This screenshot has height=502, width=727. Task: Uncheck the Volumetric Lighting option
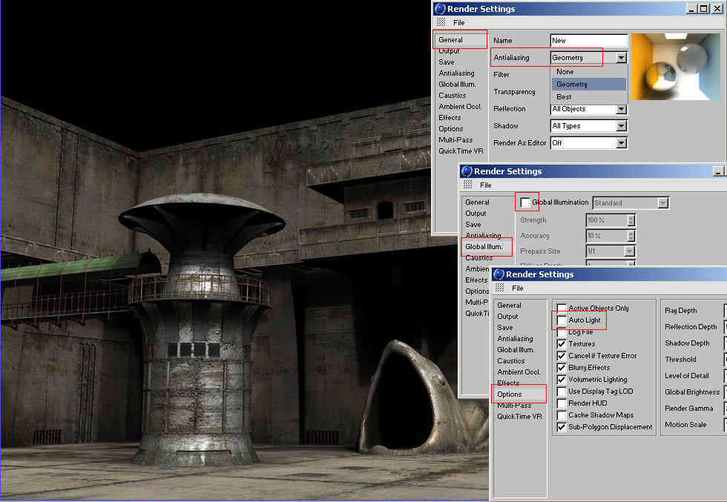pyautogui.click(x=562, y=380)
